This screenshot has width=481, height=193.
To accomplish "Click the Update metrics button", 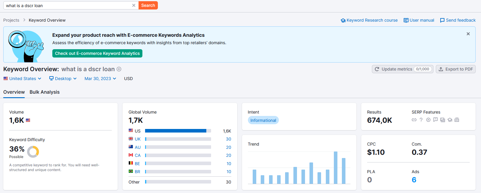I will (402, 69).
